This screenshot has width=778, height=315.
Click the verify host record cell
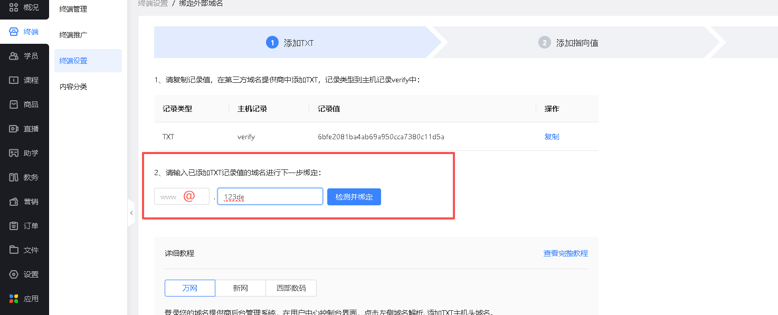[x=246, y=137]
